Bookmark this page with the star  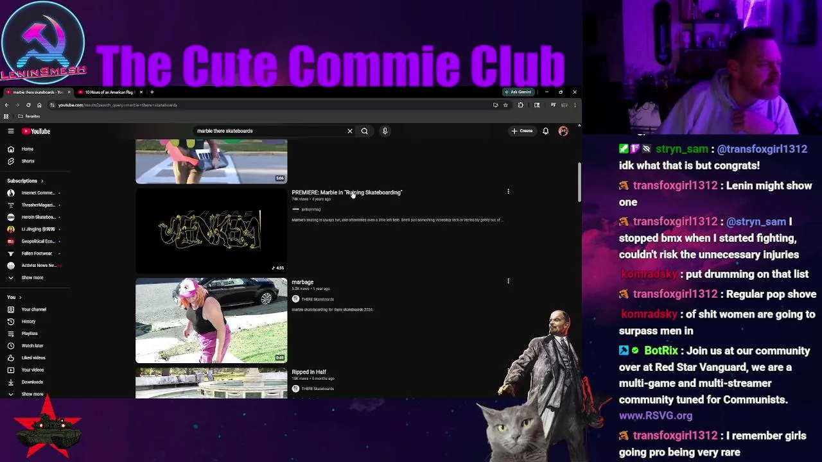tap(505, 105)
